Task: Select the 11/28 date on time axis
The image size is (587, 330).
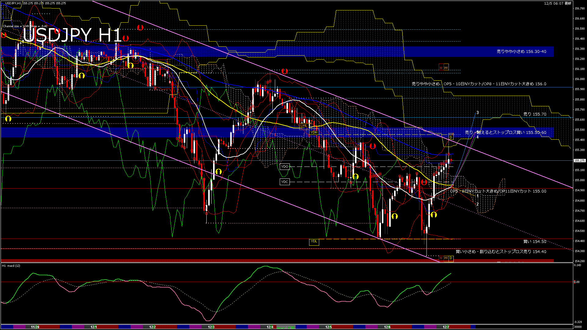Action: [35, 327]
